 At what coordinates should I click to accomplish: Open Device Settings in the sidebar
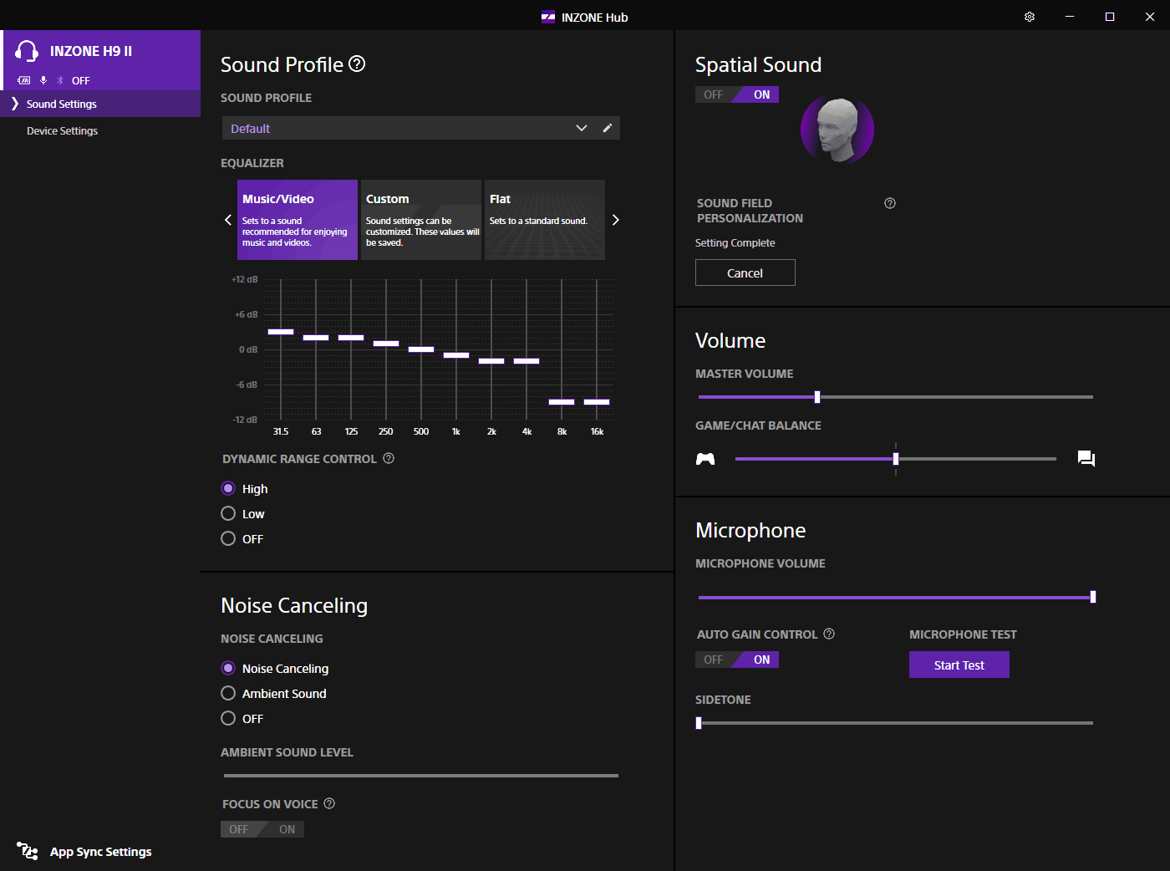[x=62, y=130]
